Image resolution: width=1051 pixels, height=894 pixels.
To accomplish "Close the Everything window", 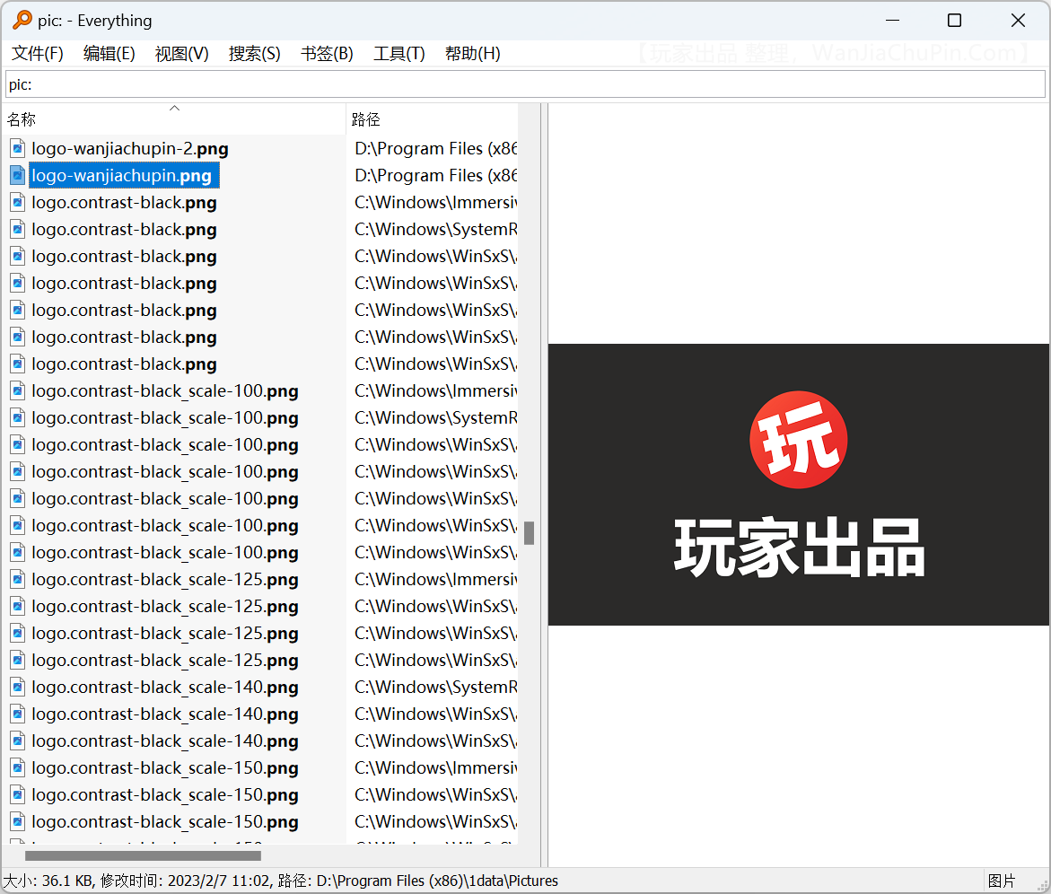I will 1018,20.
